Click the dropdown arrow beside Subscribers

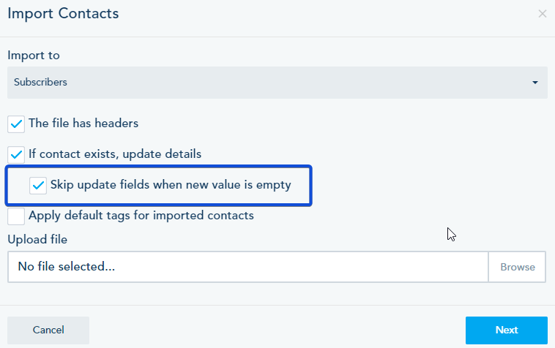click(535, 83)
